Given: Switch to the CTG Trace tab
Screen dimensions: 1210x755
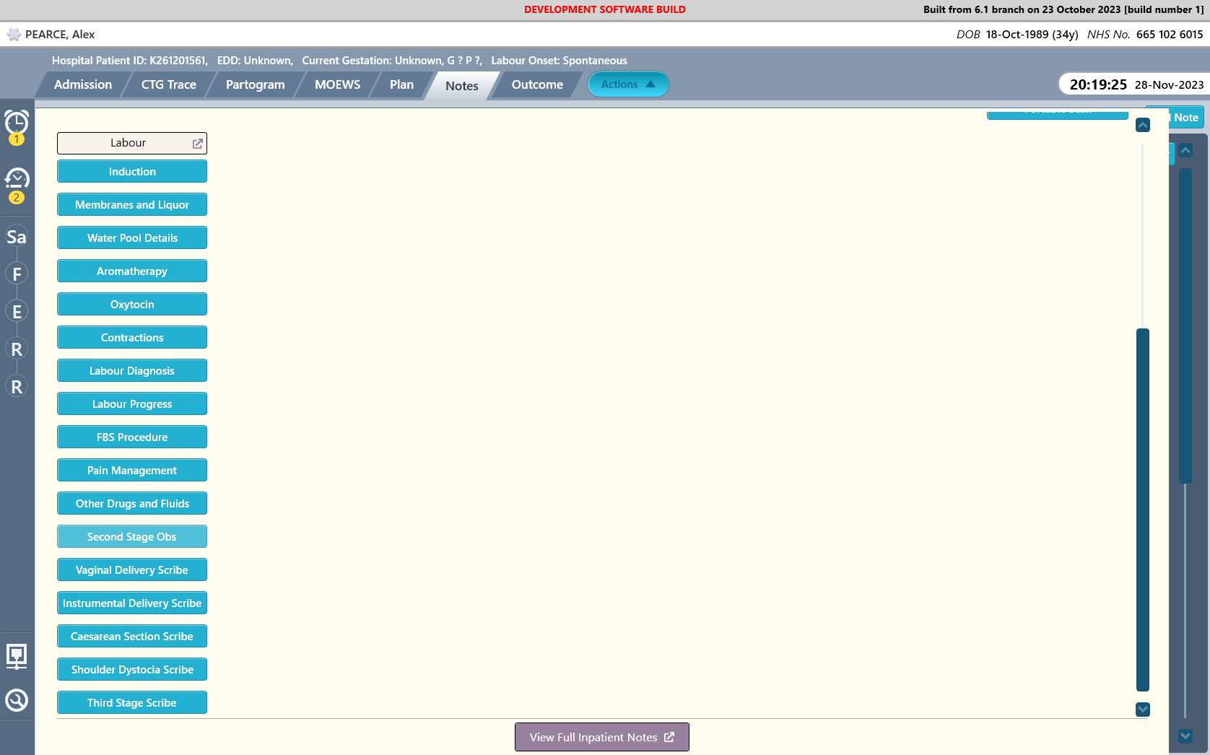Looking at the screenshot, I should [169, 84].
